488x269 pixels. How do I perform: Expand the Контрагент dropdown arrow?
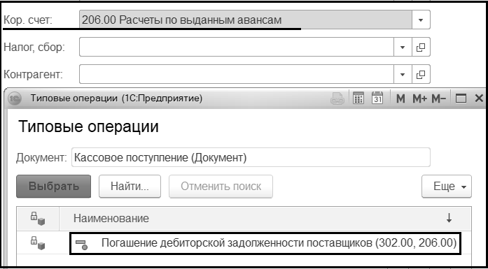pos(403,74)
